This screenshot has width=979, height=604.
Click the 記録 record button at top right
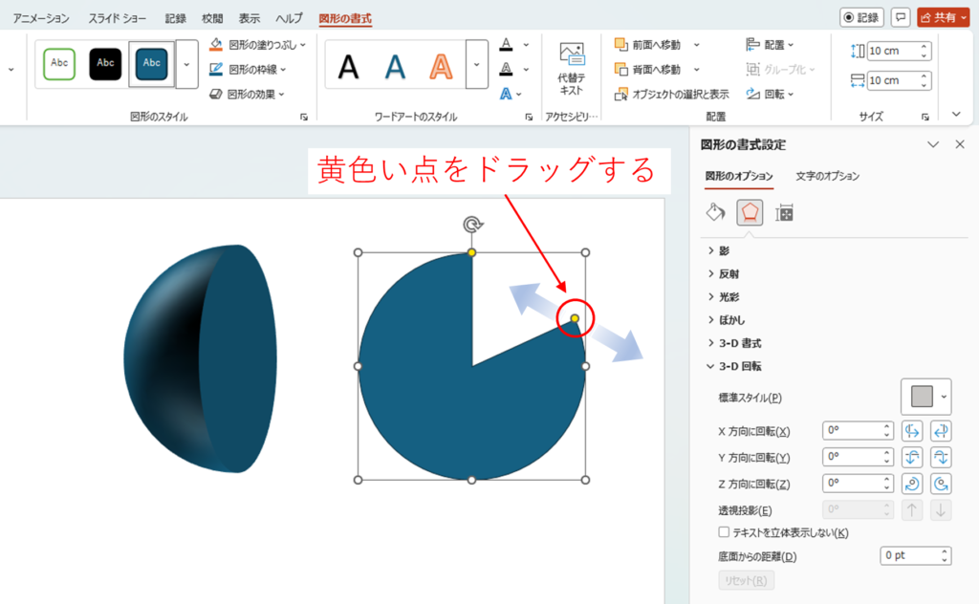click(x=861, y=18)
